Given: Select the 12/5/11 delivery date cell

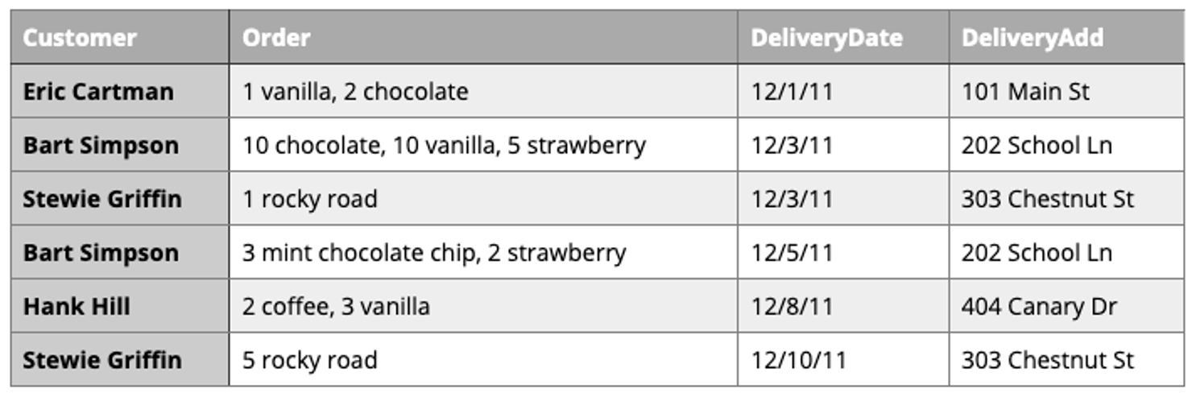Looking at the screenshot, I should pos(792,253).
